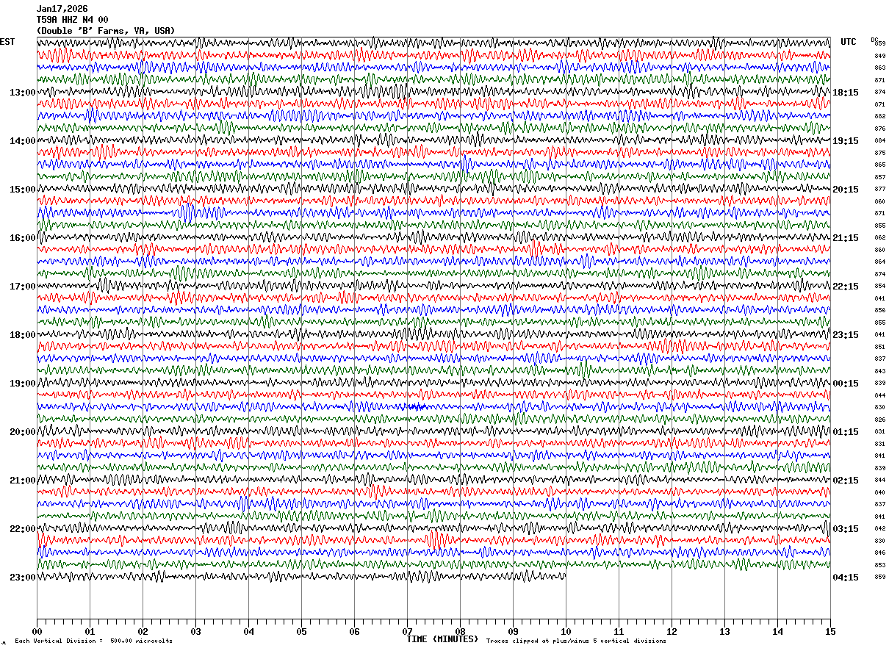Click the TIME (MINUTES) axis title
Viewport: 889px width, 651px height.
[442, 639]
